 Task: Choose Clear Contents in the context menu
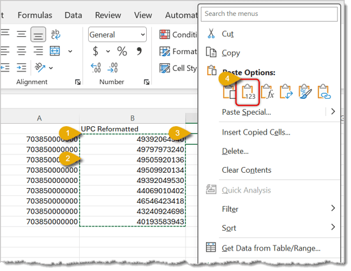click(x=246, y=170)
